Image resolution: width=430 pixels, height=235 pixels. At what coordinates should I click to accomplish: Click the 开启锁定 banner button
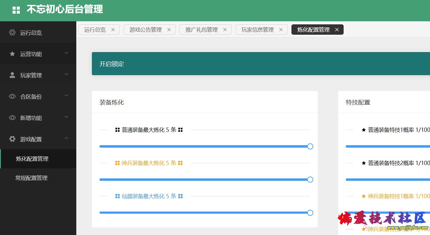coord(111,64)
